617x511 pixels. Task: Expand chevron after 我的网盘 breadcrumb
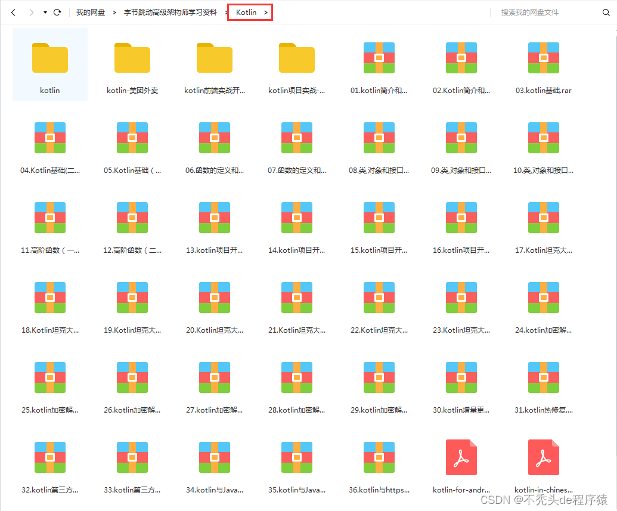[114, 13]
